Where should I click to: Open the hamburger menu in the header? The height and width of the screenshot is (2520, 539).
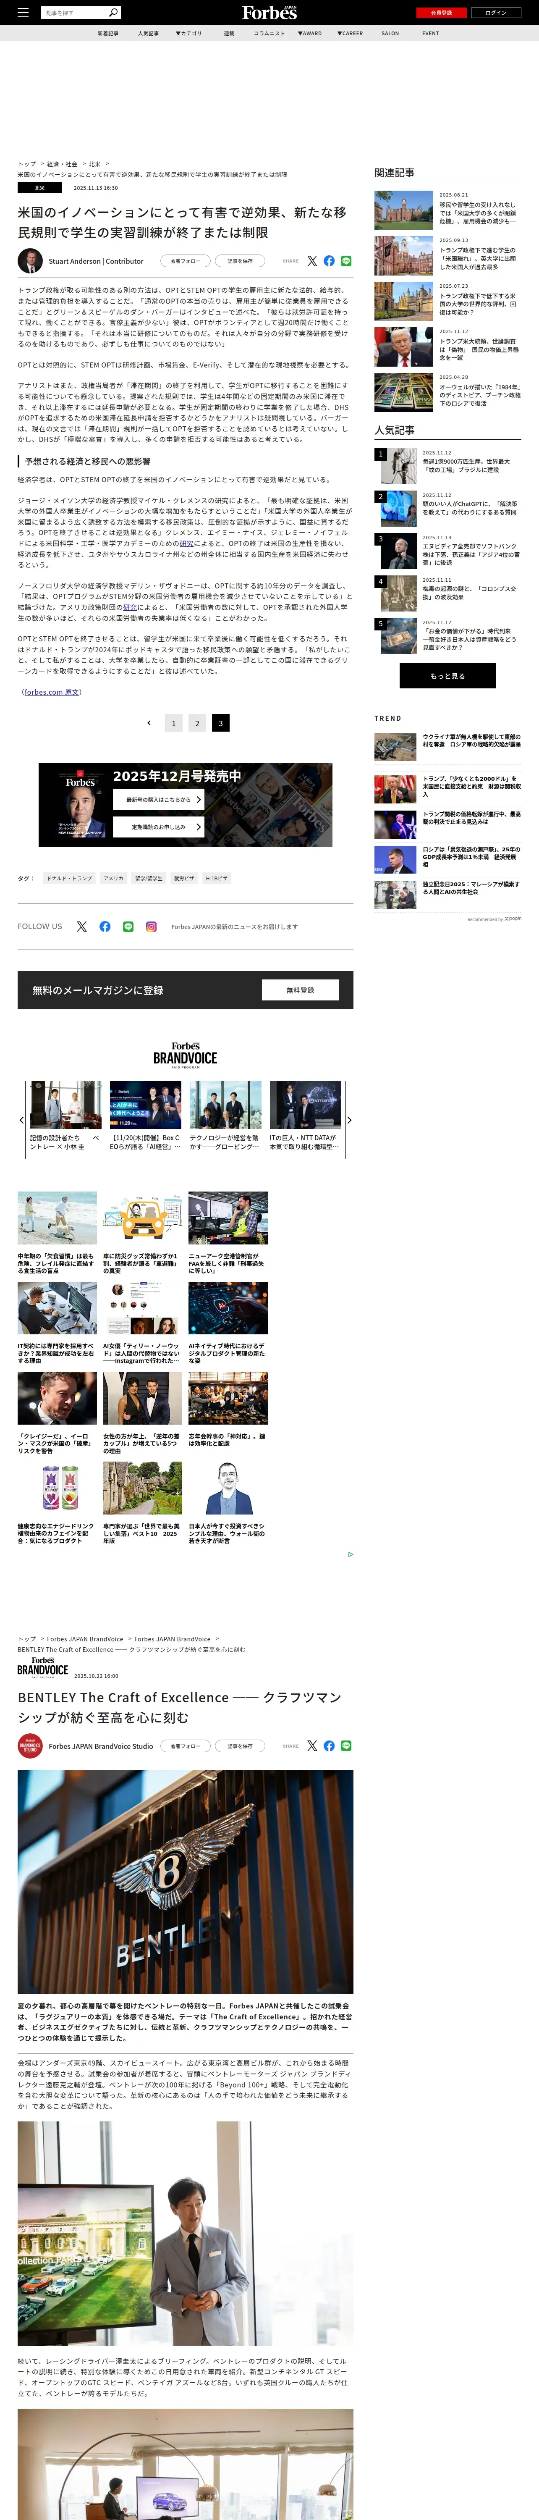click(x=23, y=13)
